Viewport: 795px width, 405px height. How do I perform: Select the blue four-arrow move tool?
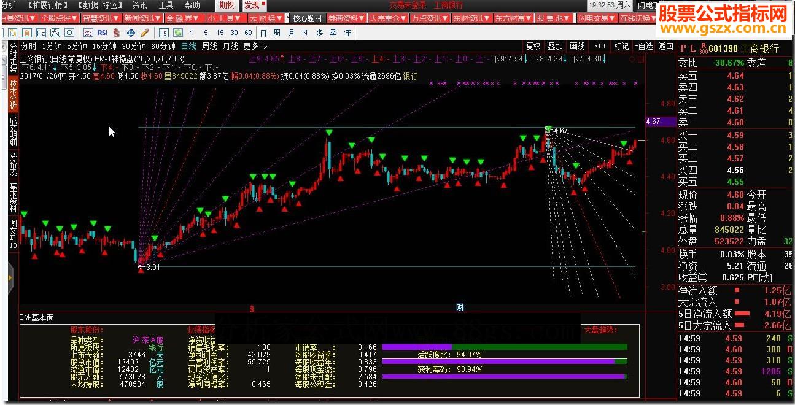pos(131,33)
